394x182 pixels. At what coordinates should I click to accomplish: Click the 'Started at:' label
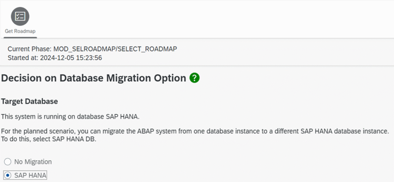tap(23, 58)
